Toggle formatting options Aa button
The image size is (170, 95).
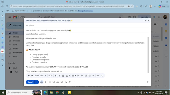click(x=42, y=82)
